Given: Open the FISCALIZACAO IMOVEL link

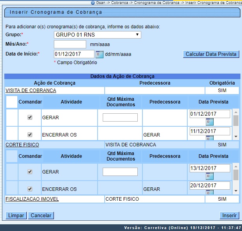Looking at the screenshot, I should click(32, 199).
